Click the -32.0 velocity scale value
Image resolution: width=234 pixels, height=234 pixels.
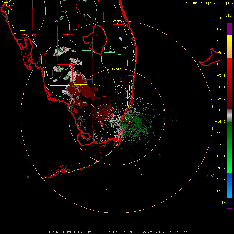tap(220, 133)
